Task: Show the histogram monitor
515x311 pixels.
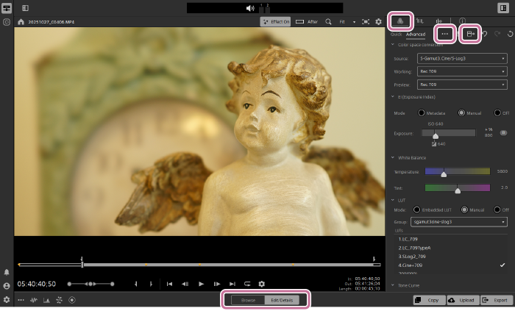Action: tap(46, 300)
